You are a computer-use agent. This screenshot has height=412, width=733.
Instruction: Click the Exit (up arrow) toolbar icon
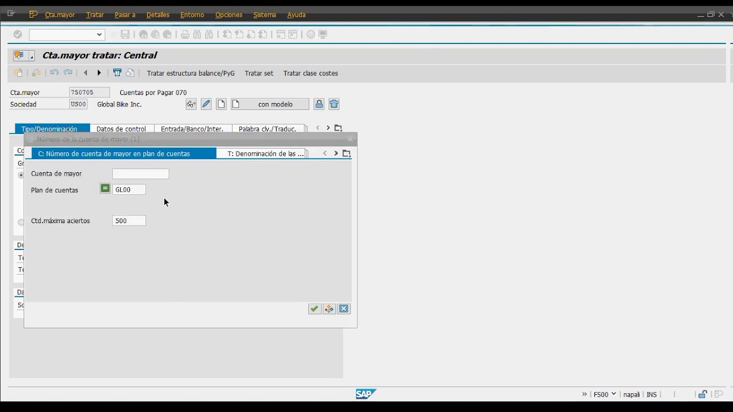155,34
